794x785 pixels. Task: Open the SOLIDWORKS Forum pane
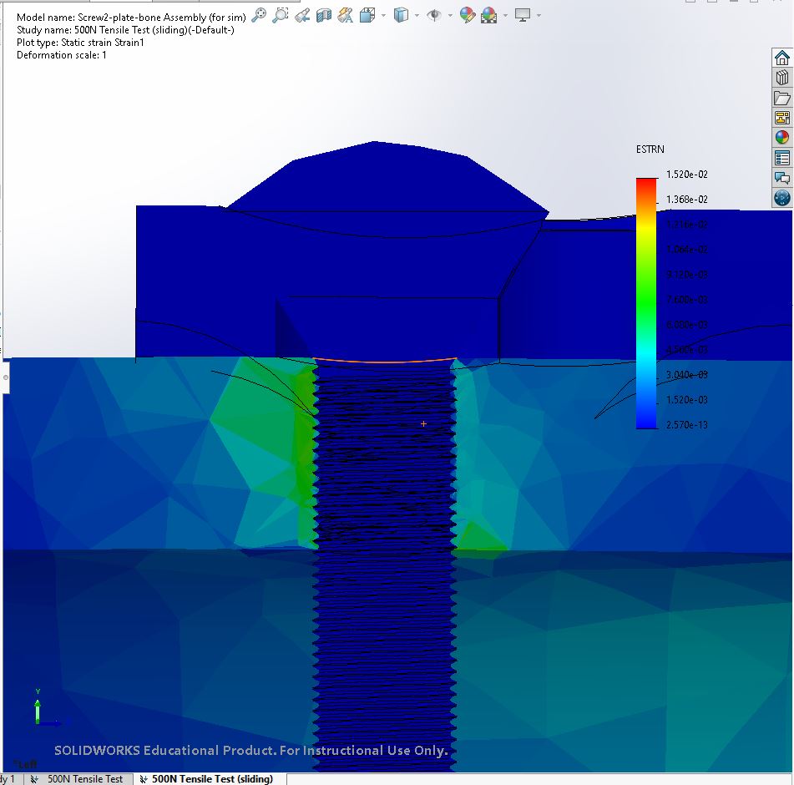tap(782, 178)
